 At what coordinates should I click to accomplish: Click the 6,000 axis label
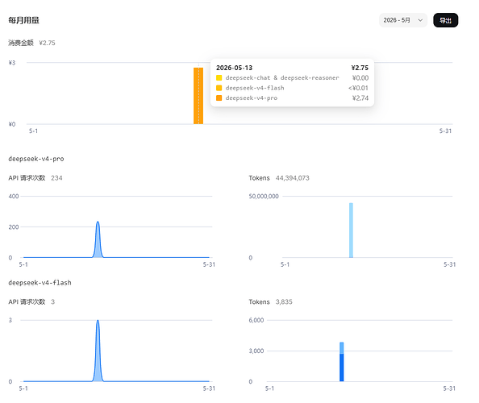[256, 320]
